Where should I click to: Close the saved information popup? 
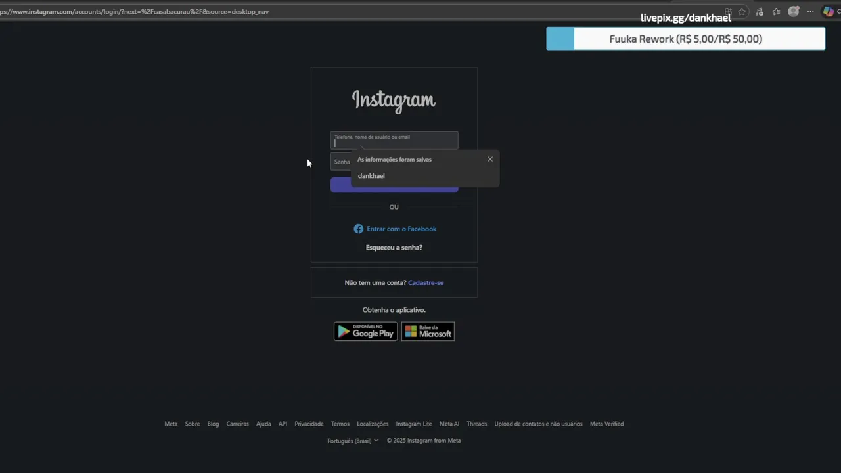[x=490, y=159]
